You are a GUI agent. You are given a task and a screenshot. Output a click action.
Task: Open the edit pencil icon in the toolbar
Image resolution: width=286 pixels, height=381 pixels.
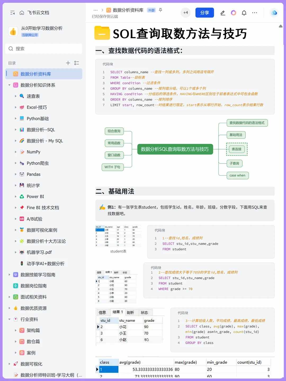pyautogui.click(x=223, y=12)
